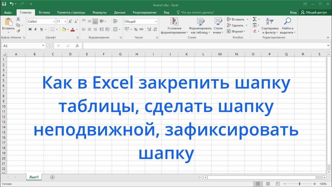This screenshot has width=332, height=187.
Task: Click the accounting number format icon
Action: click(x=127, y=29)
